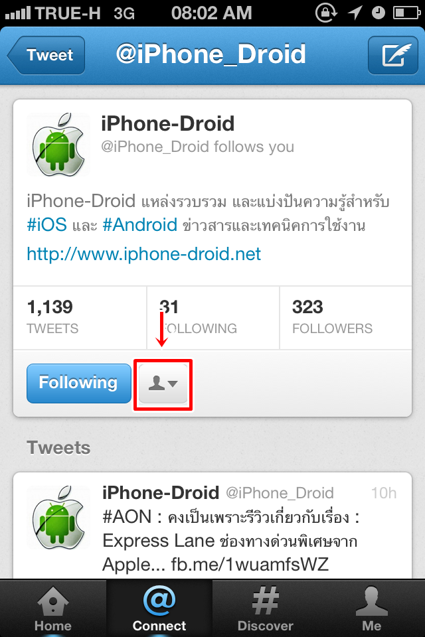
Task: Tap the #iOS hashtag
Action: coord(46,225)
